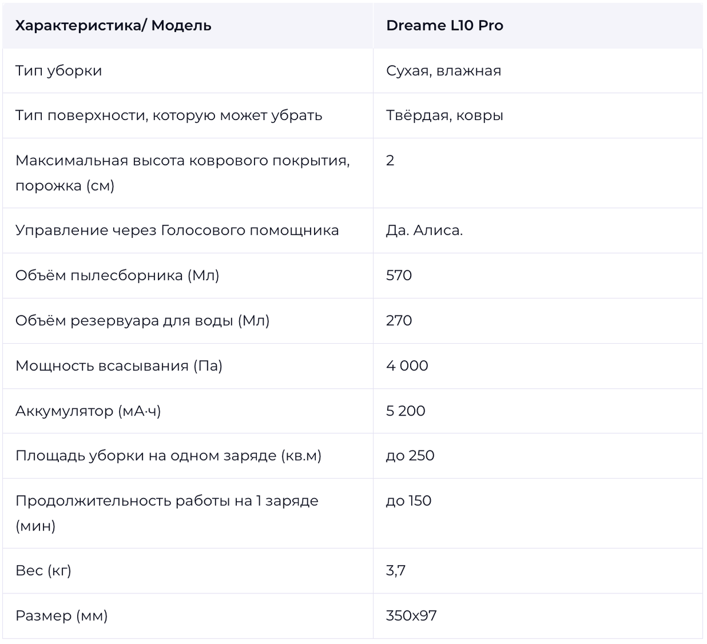The width and height of the screenshot is (707, 644).
Task: Click the "Dreame L10 Pro" column header
Action: point(444,26)
